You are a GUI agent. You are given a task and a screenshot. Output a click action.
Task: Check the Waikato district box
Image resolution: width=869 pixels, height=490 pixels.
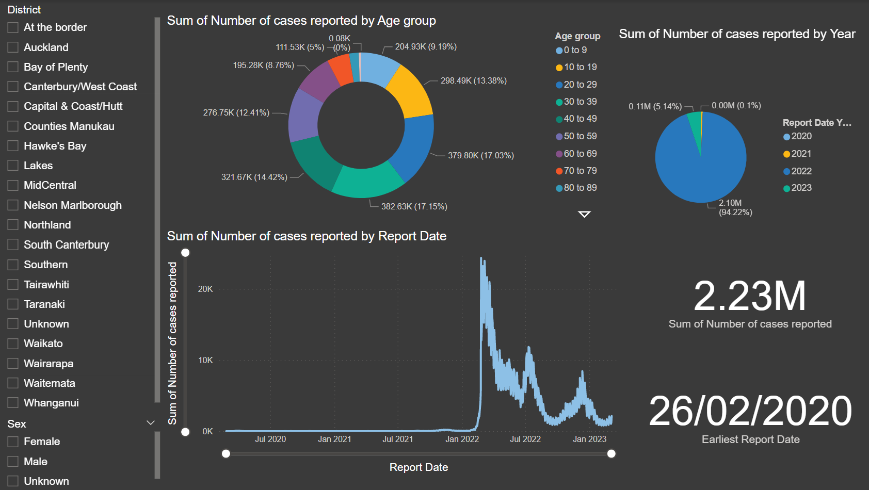pyautogui.click(x=13, y=344)
